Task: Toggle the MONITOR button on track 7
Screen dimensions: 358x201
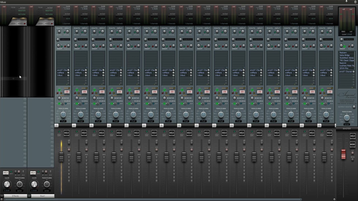Action: pyautogui.click(x=129, y=98)
